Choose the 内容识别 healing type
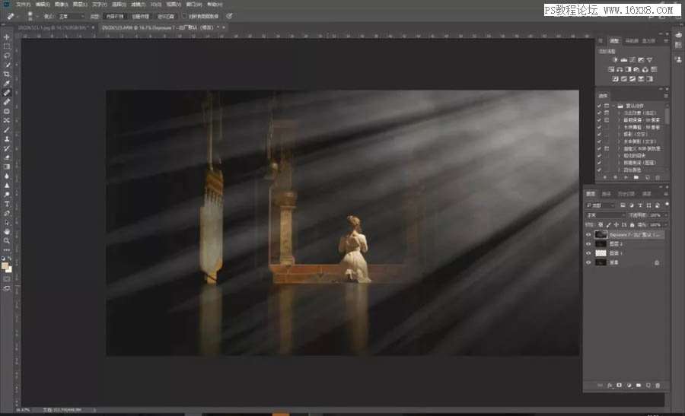685x416 pixels. click(x=115, y=16)
